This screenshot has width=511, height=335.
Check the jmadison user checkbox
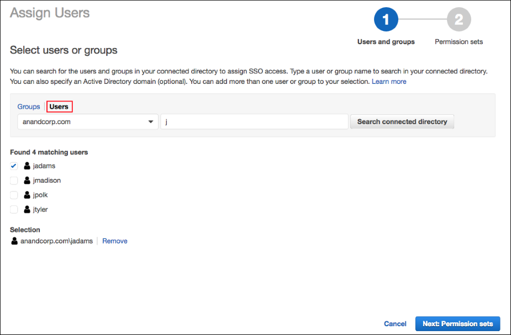click(13, 180)
